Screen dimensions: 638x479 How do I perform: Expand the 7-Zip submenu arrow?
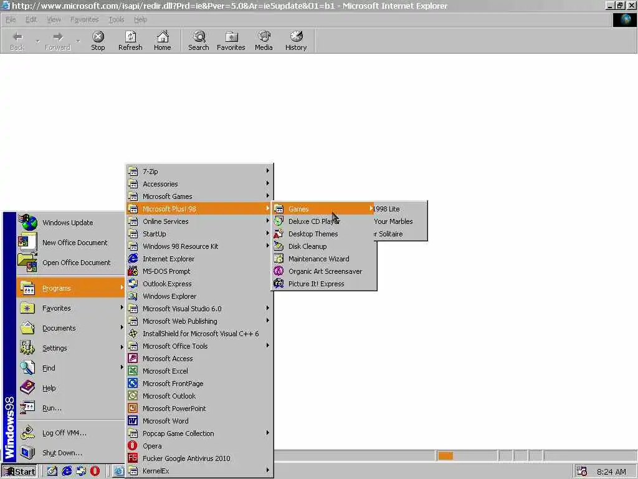click(267, 171)
